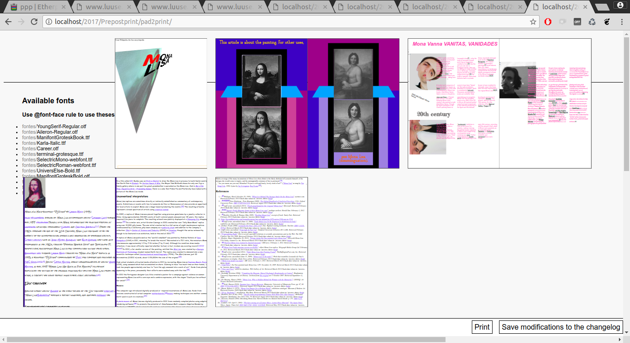Focus the localhost URL address bar
630x343 pixels.
[277, 22]
